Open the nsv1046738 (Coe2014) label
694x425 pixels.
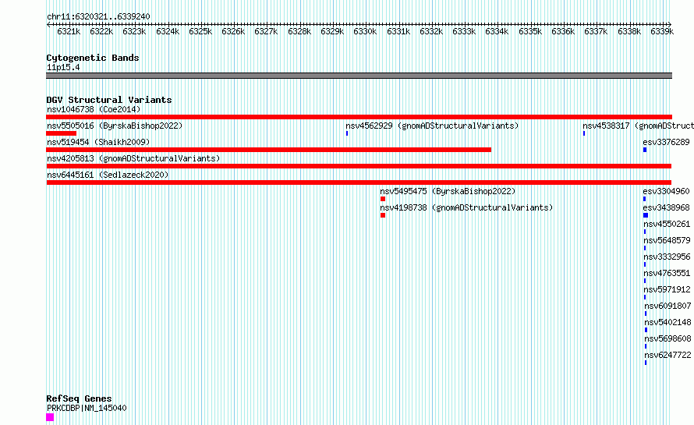click(94, 109)
